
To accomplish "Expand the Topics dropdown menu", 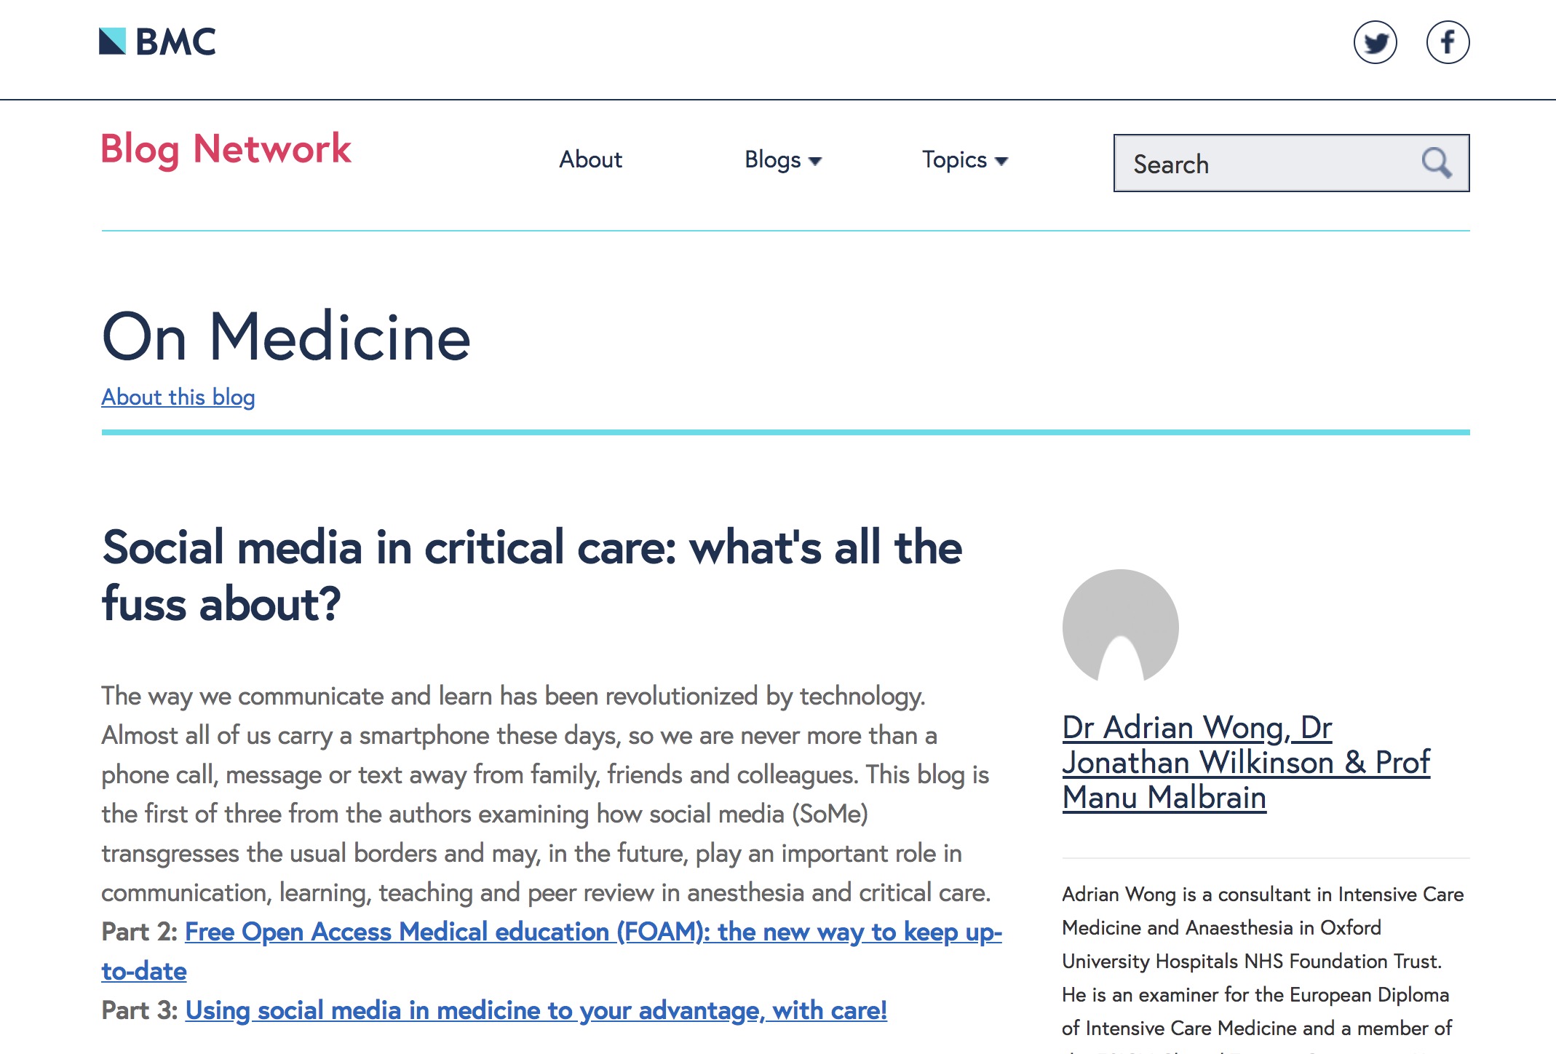I will 965,159.
